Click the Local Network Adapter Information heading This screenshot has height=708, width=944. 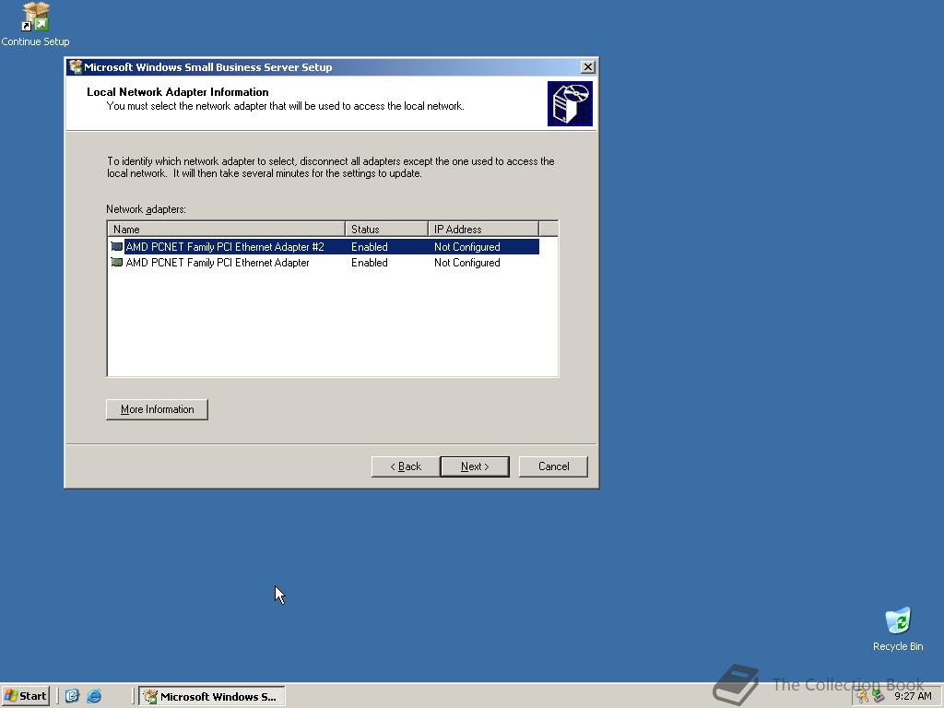(x=178, y=92)
